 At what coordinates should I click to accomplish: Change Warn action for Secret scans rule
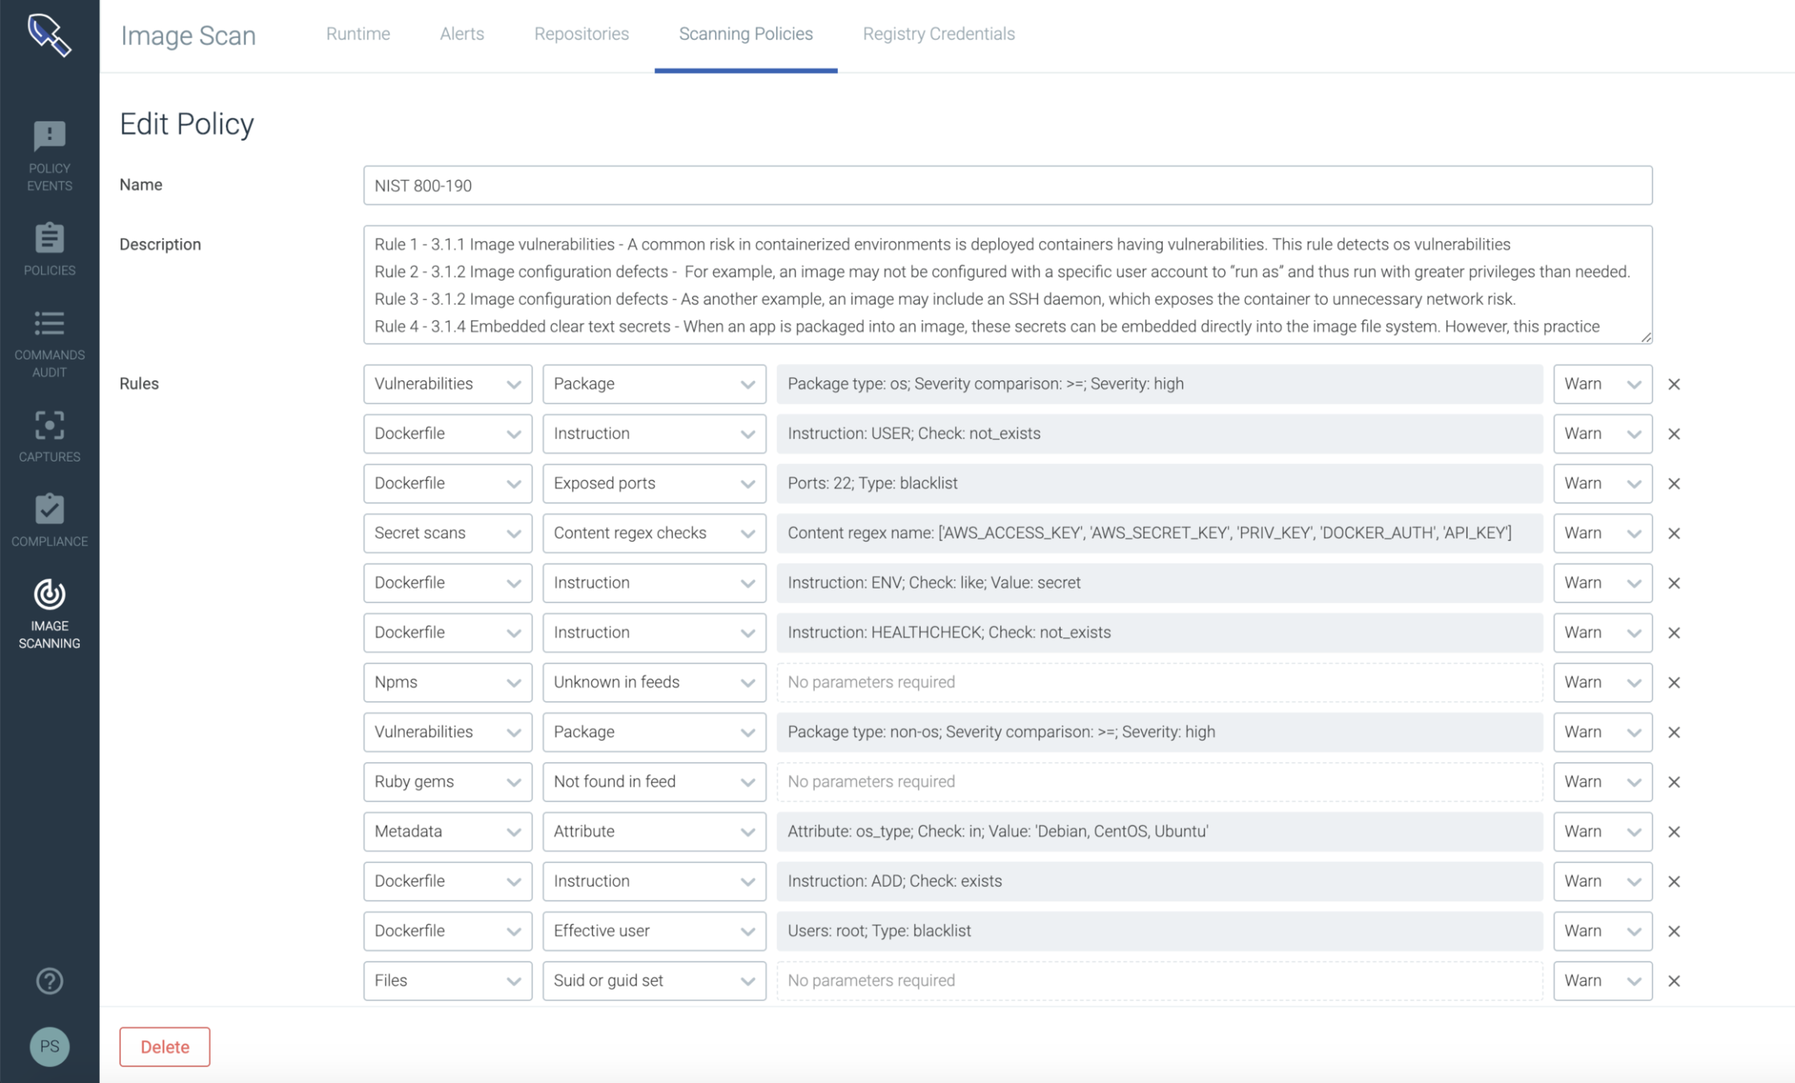pyautogui.click(x=1603, y=533)
